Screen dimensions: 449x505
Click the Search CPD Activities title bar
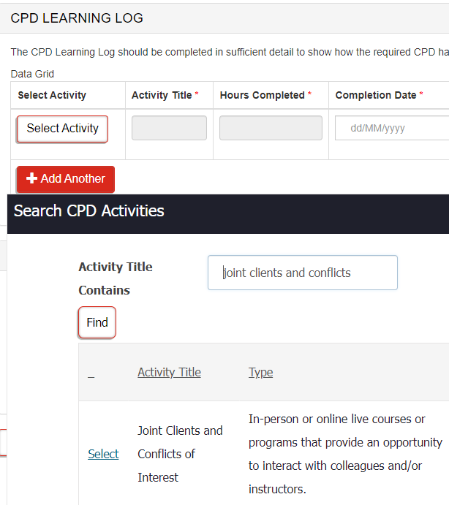pos(89,211)
